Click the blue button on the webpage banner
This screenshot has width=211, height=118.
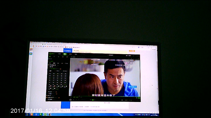tap(68, 51)
